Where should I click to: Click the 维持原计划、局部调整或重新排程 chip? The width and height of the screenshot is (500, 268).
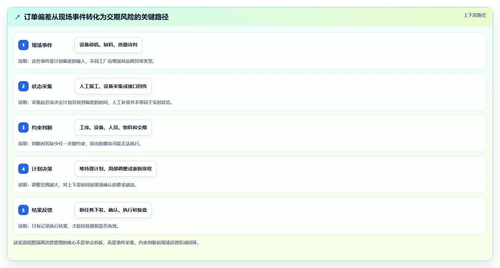pos(116,169)
